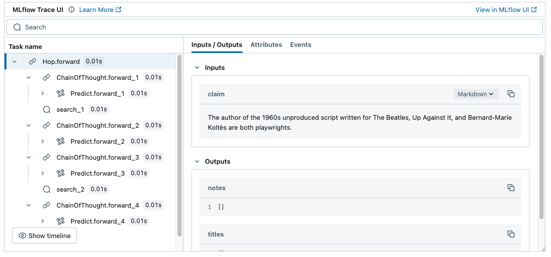Click the model icon of Predict.forward_2

coord(60,141)
